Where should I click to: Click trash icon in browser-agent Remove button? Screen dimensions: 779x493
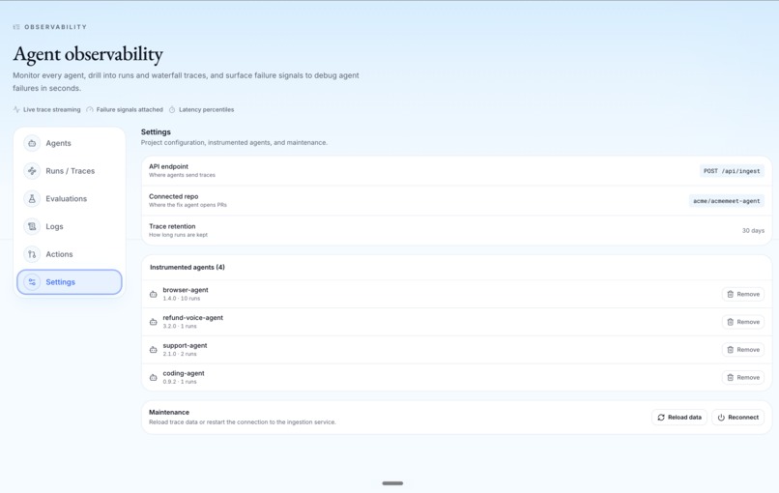click(x=731, y=294)
